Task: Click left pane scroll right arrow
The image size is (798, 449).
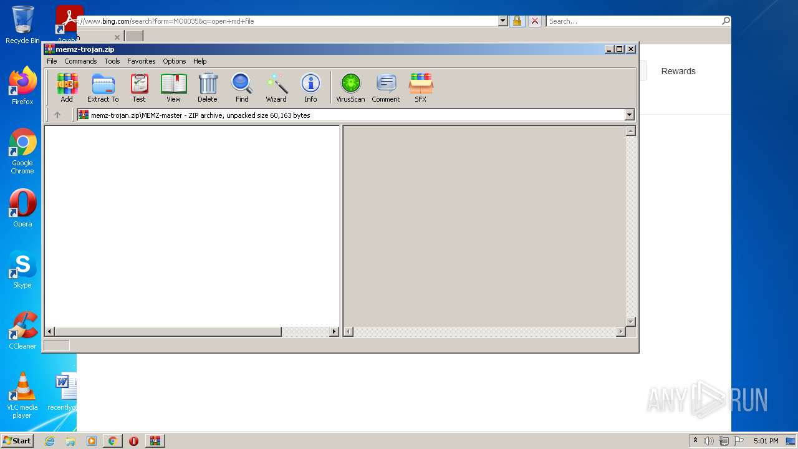Action: coord(334,332)
